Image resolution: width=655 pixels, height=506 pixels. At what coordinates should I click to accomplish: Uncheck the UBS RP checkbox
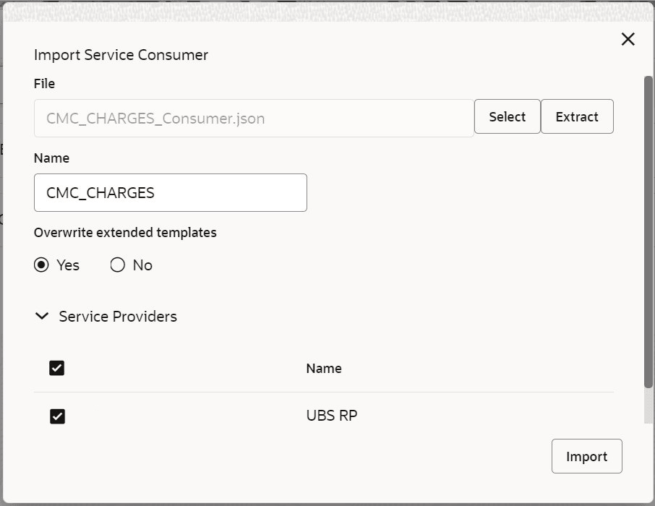(57, 416)
